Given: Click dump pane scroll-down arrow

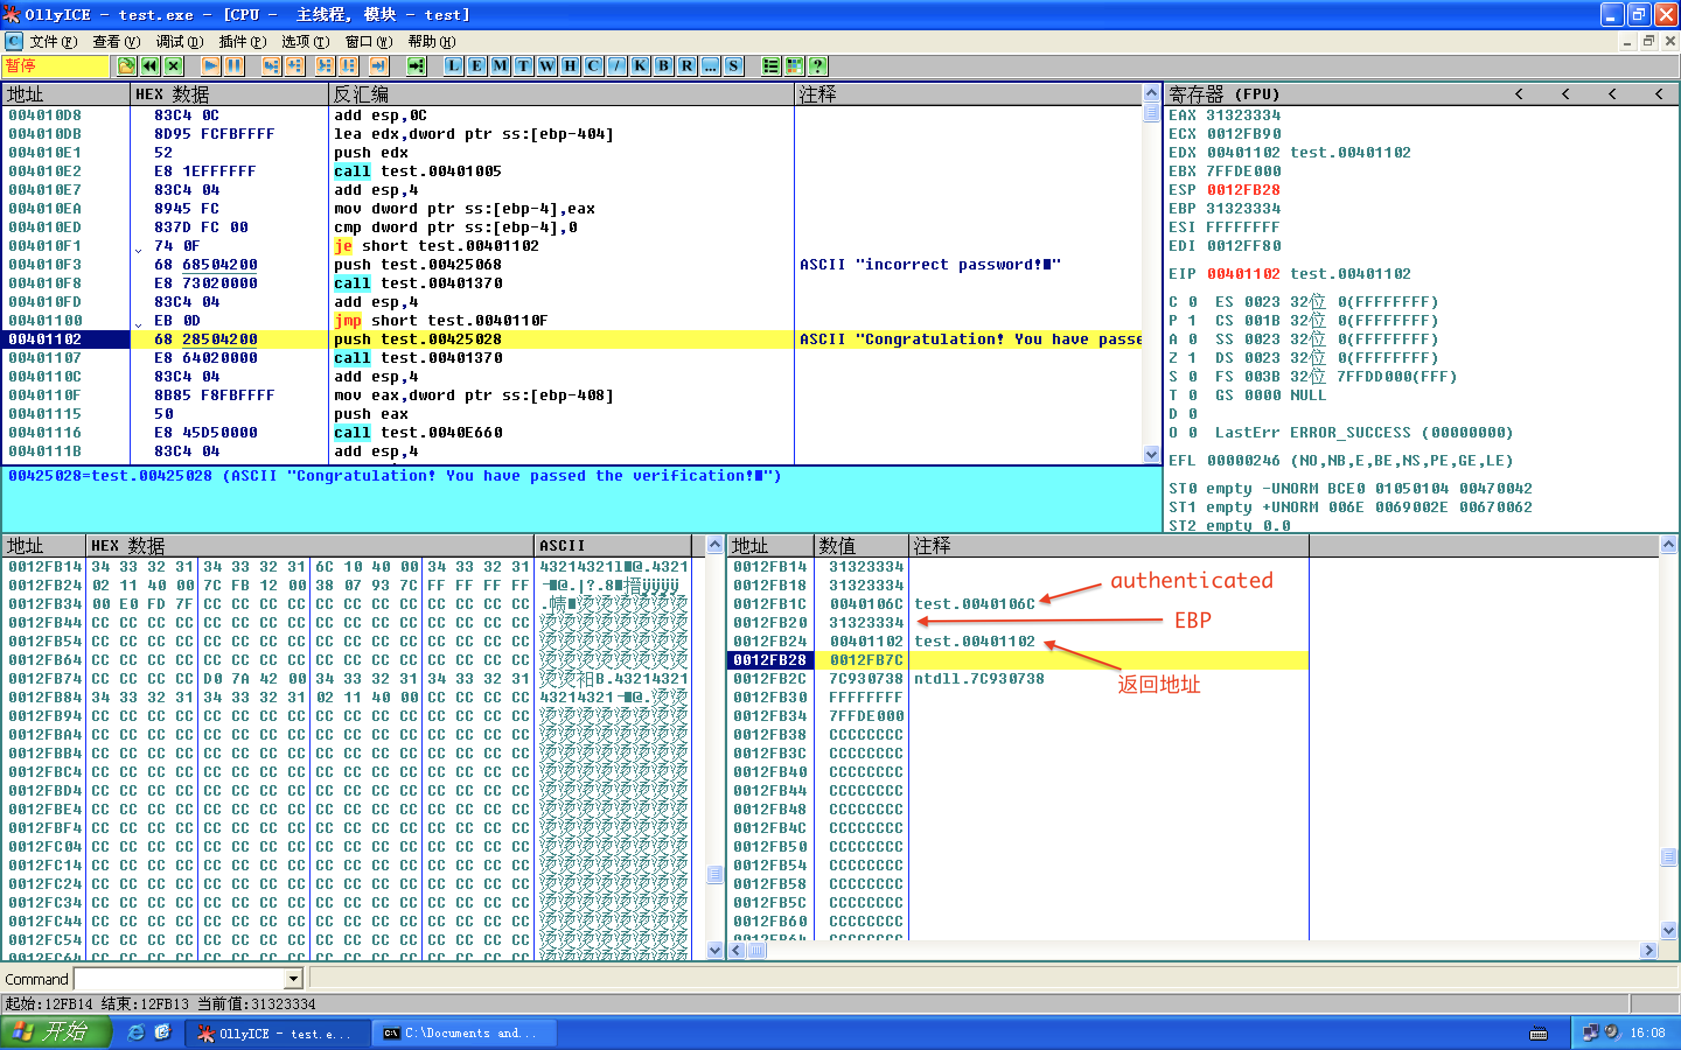Looking at the screenshot, I should (x=715, y=950).
